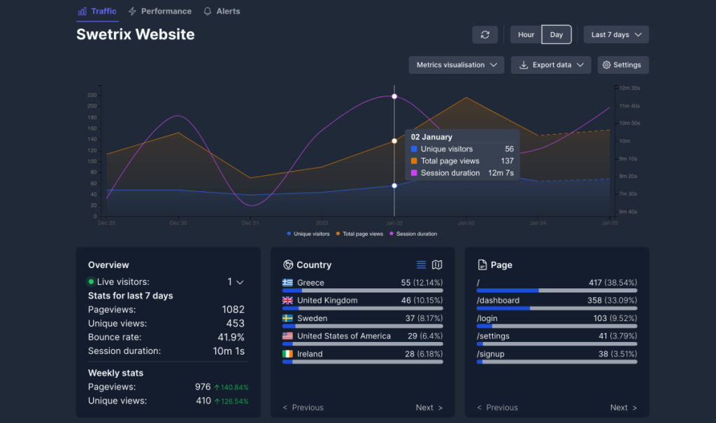The image size is (716, 423).
Task: Click the United States of America flag
Action: tap(287, 336)
